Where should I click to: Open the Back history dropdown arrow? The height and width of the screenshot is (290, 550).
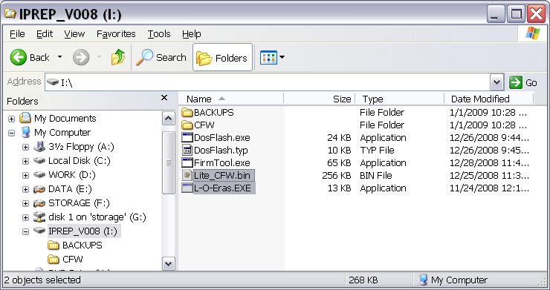60,57
